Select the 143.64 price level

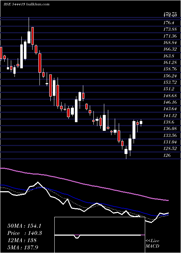[170, 109]
